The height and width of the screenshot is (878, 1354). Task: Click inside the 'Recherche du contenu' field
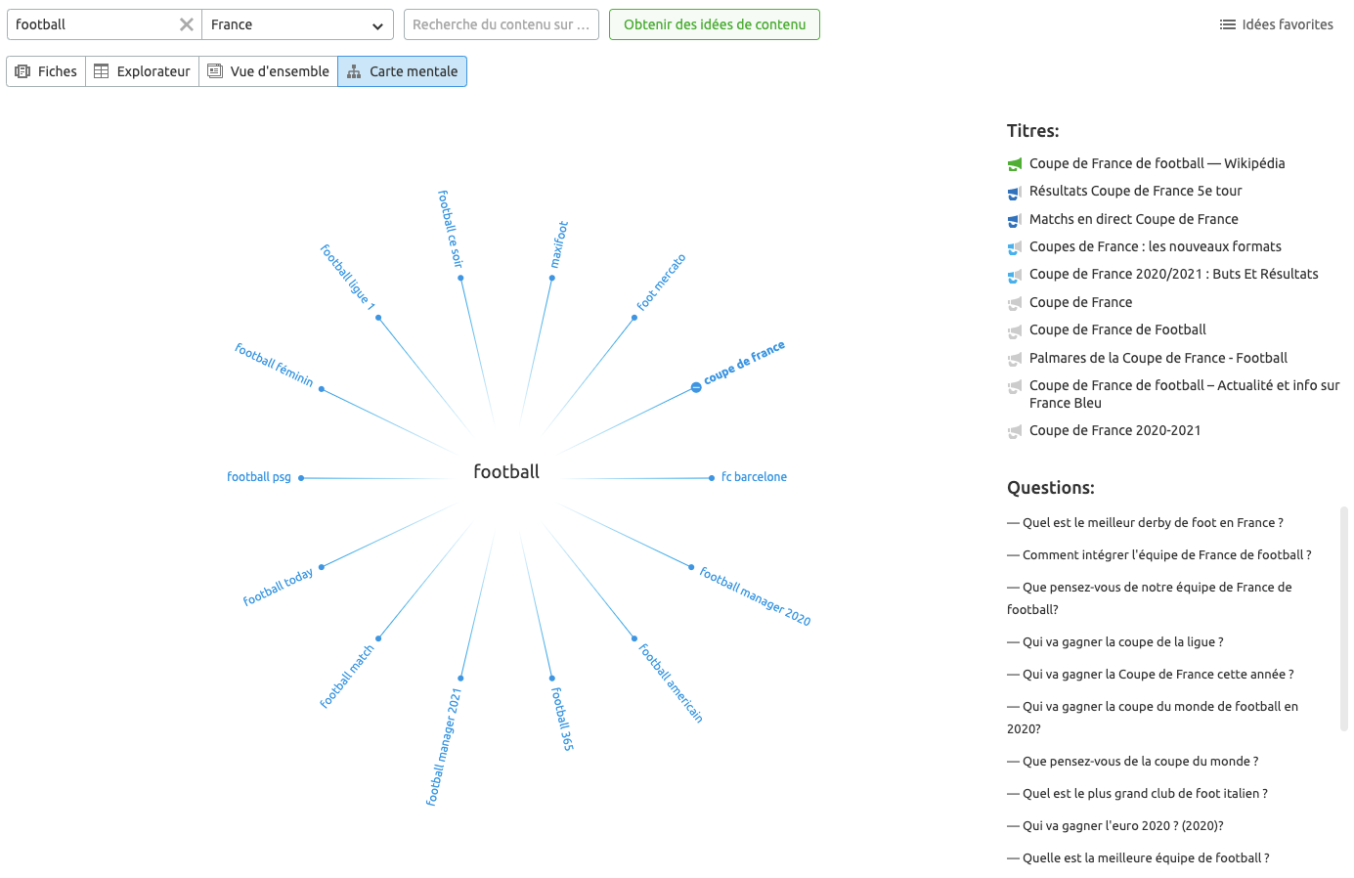[x=501, y=23]
